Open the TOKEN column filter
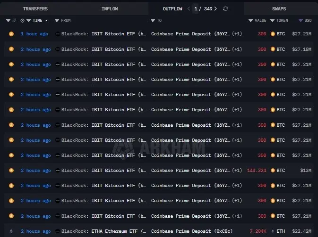 [272, 20]
